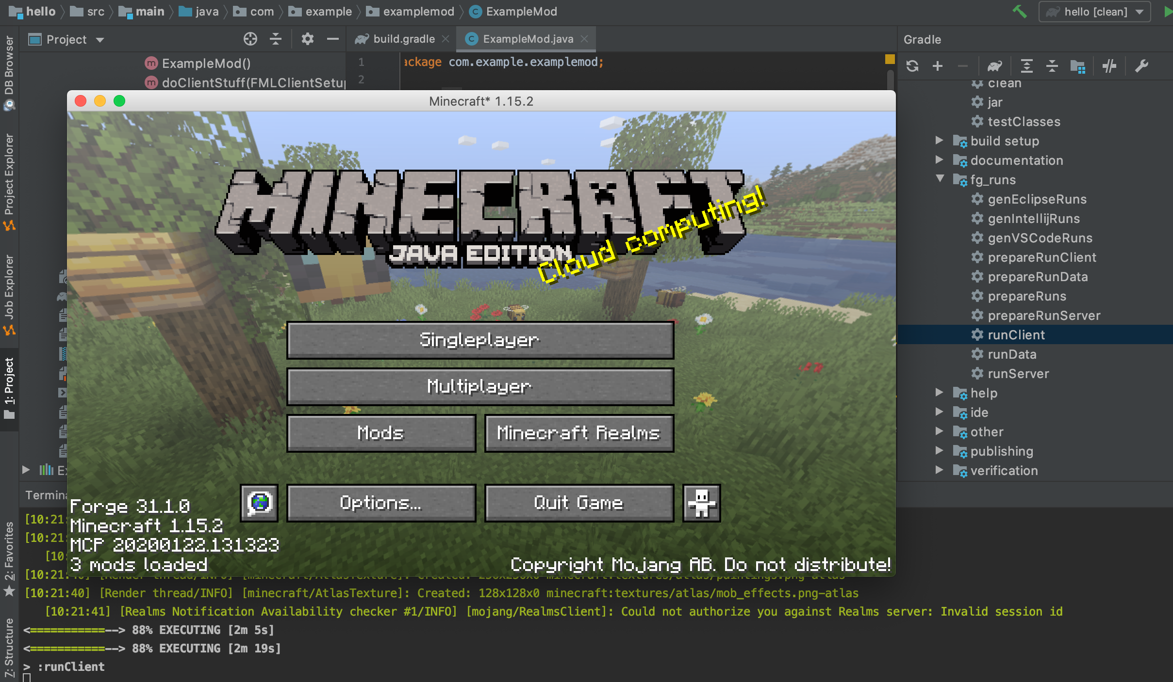This screenshot has width=1173, height=682.
Task: Select the ExampleMod() constructor in structure list
Action: pos(198,63)
